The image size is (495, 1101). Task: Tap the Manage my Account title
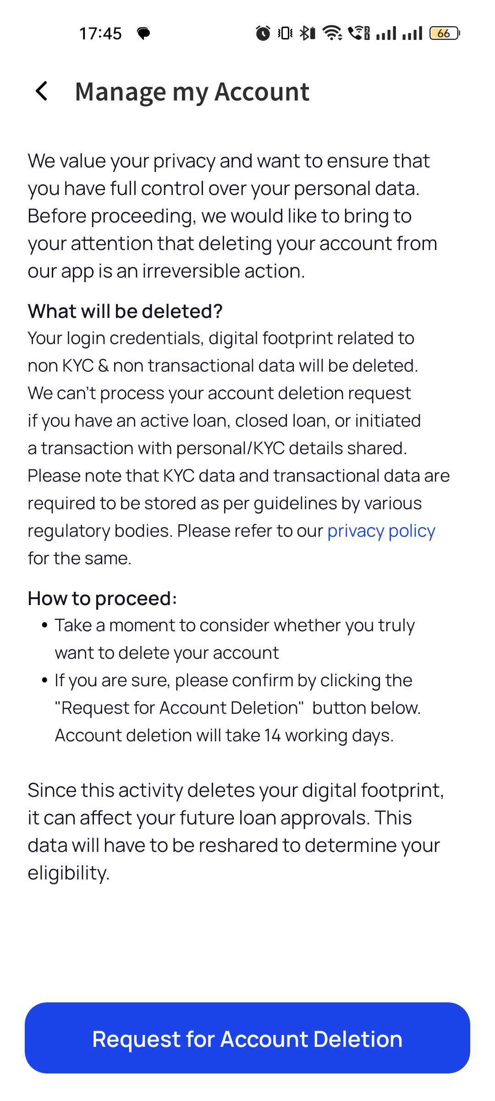click(192, 92)
